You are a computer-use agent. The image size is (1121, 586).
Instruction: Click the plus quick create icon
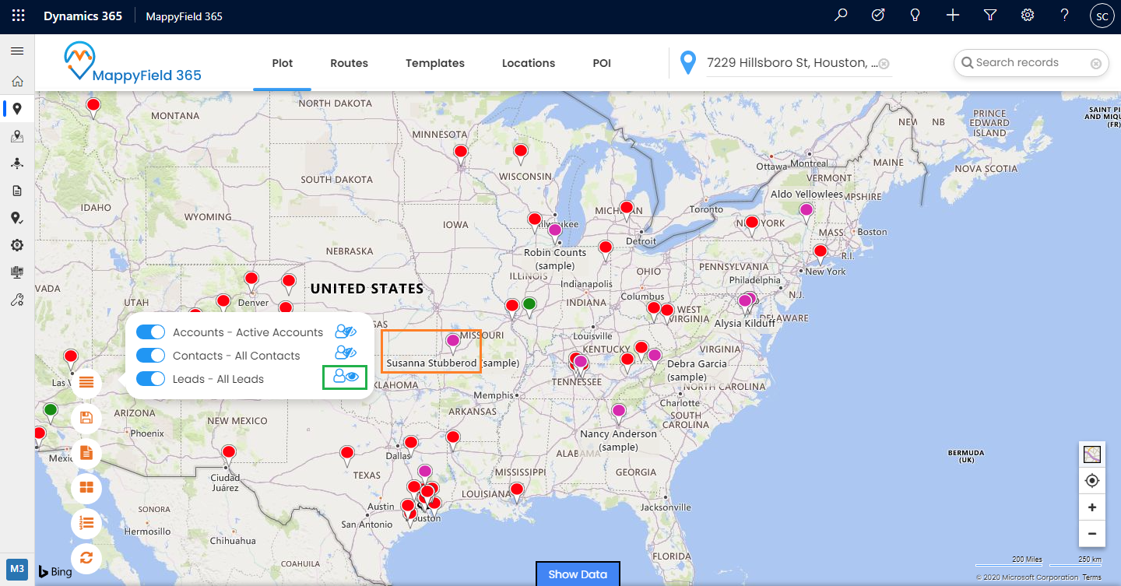click(x=953, y=16)
